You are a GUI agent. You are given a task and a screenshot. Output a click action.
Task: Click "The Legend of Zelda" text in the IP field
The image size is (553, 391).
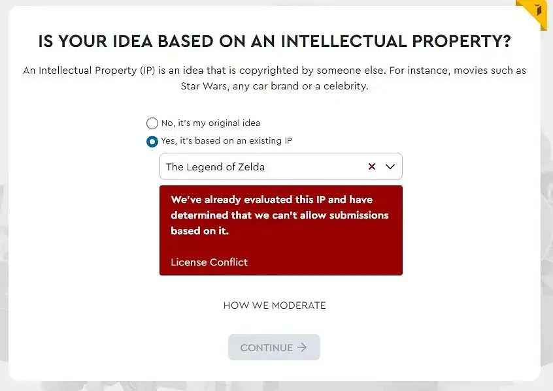point(215,166)
